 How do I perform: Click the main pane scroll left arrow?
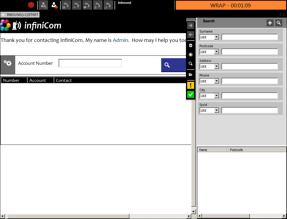click(x=2, y=216)
